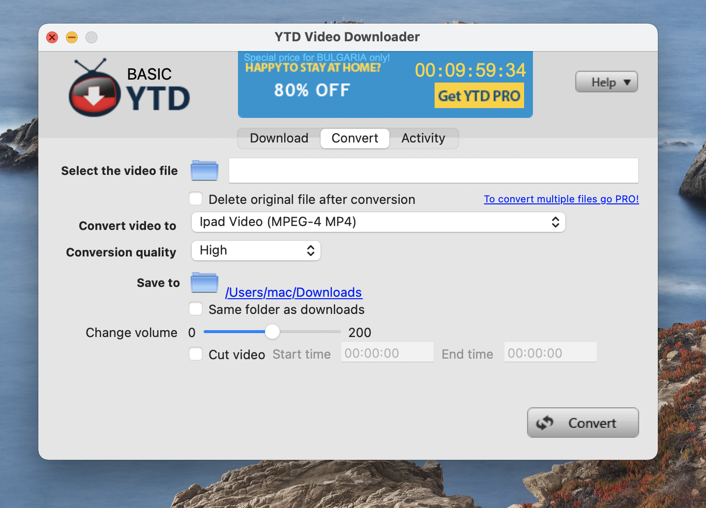
Task: Minimize the window with the yellow button
Action: (x=72, y=37)
